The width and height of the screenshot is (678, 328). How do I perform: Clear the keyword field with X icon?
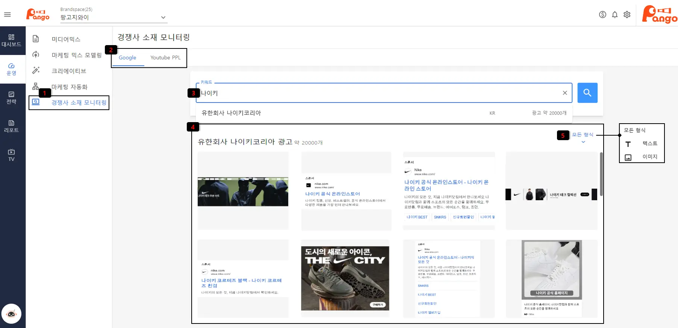(564, 93)
